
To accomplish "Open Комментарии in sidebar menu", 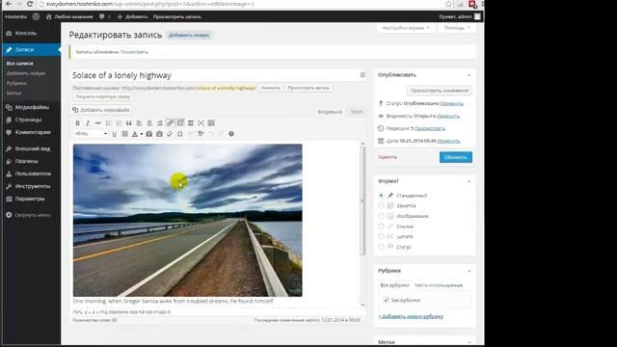I will (x=31, y=132).
